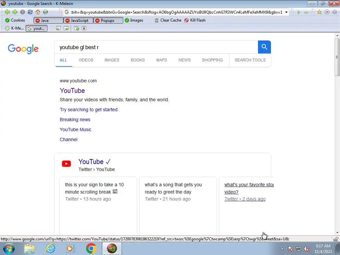Open the URL history dropdown arrow
Image resolution: width=340 pixels, height=255 pixels.
(x=286, y=12)
